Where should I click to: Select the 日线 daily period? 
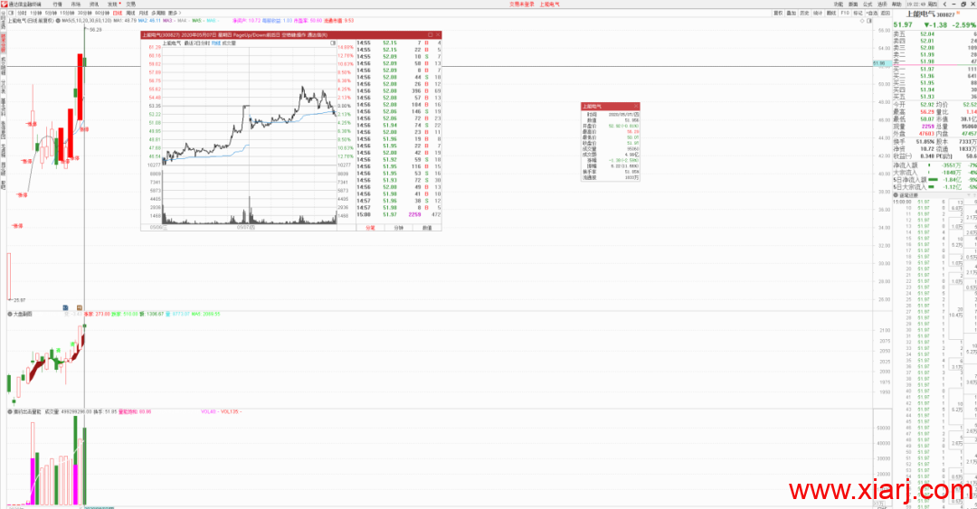pos(117,13)
